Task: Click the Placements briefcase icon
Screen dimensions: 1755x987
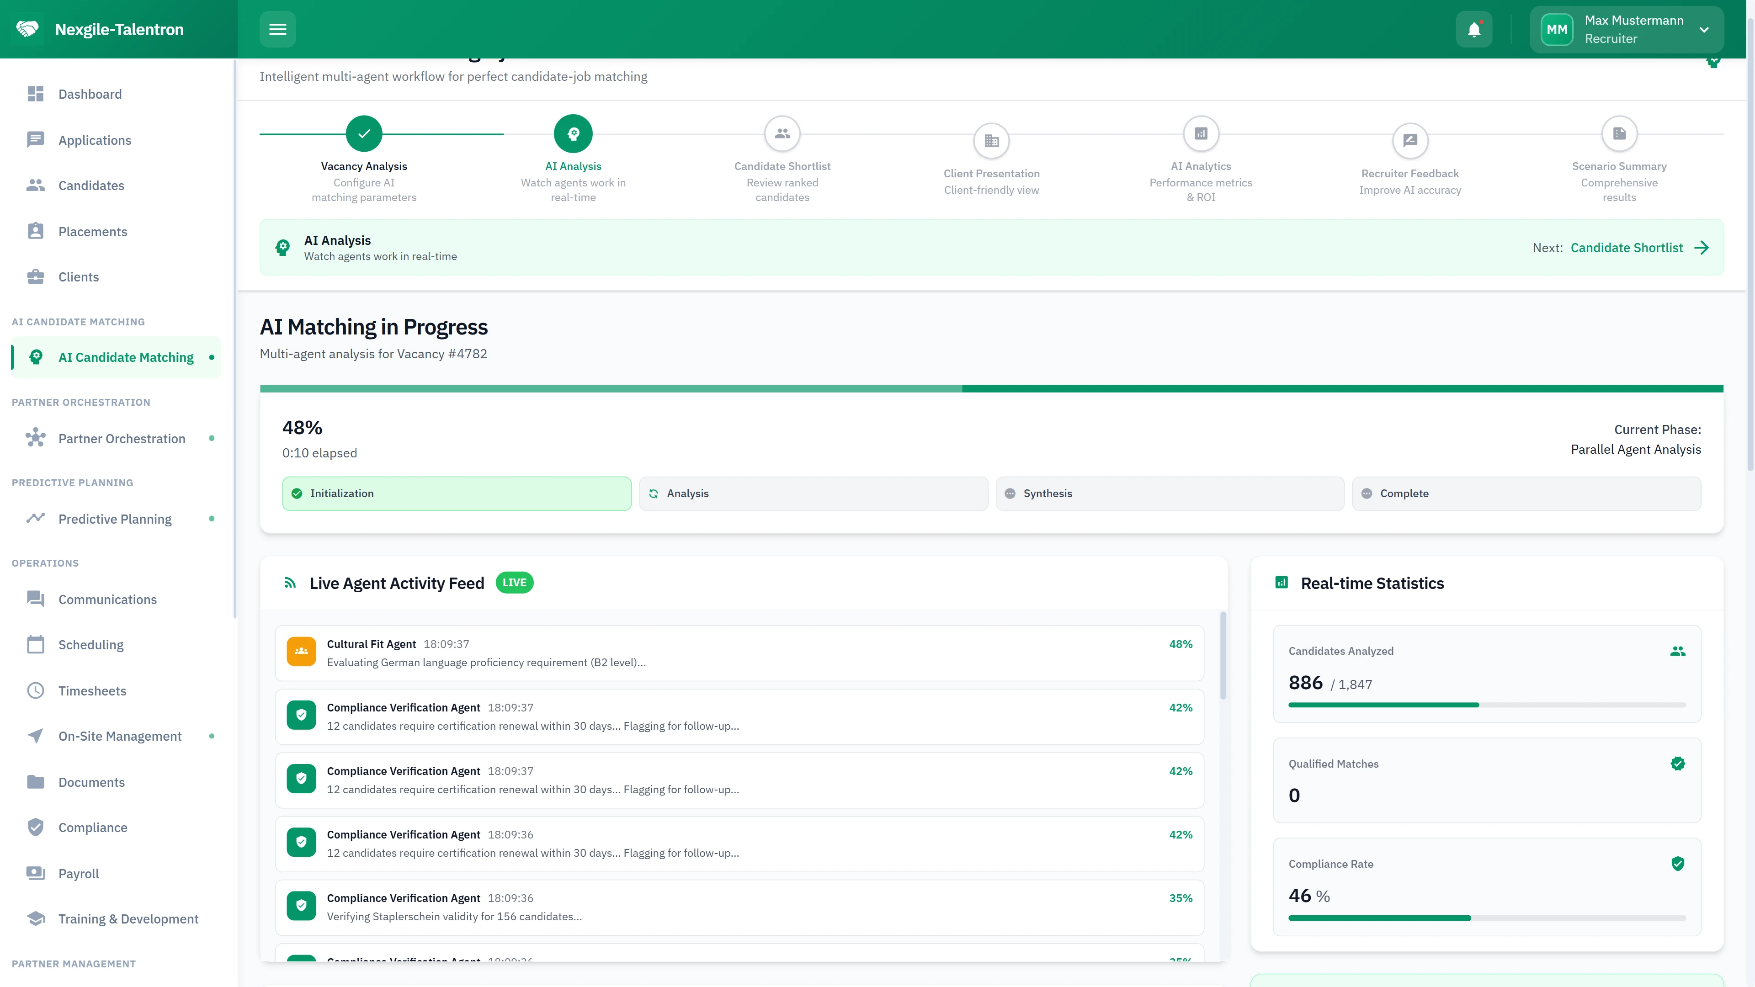Action: pyautogui.click(x=36, y=231)
